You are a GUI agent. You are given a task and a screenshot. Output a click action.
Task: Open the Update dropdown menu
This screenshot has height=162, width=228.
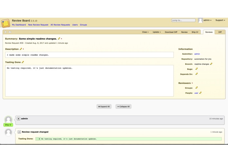pyautogui.click(x=156, y=32)
